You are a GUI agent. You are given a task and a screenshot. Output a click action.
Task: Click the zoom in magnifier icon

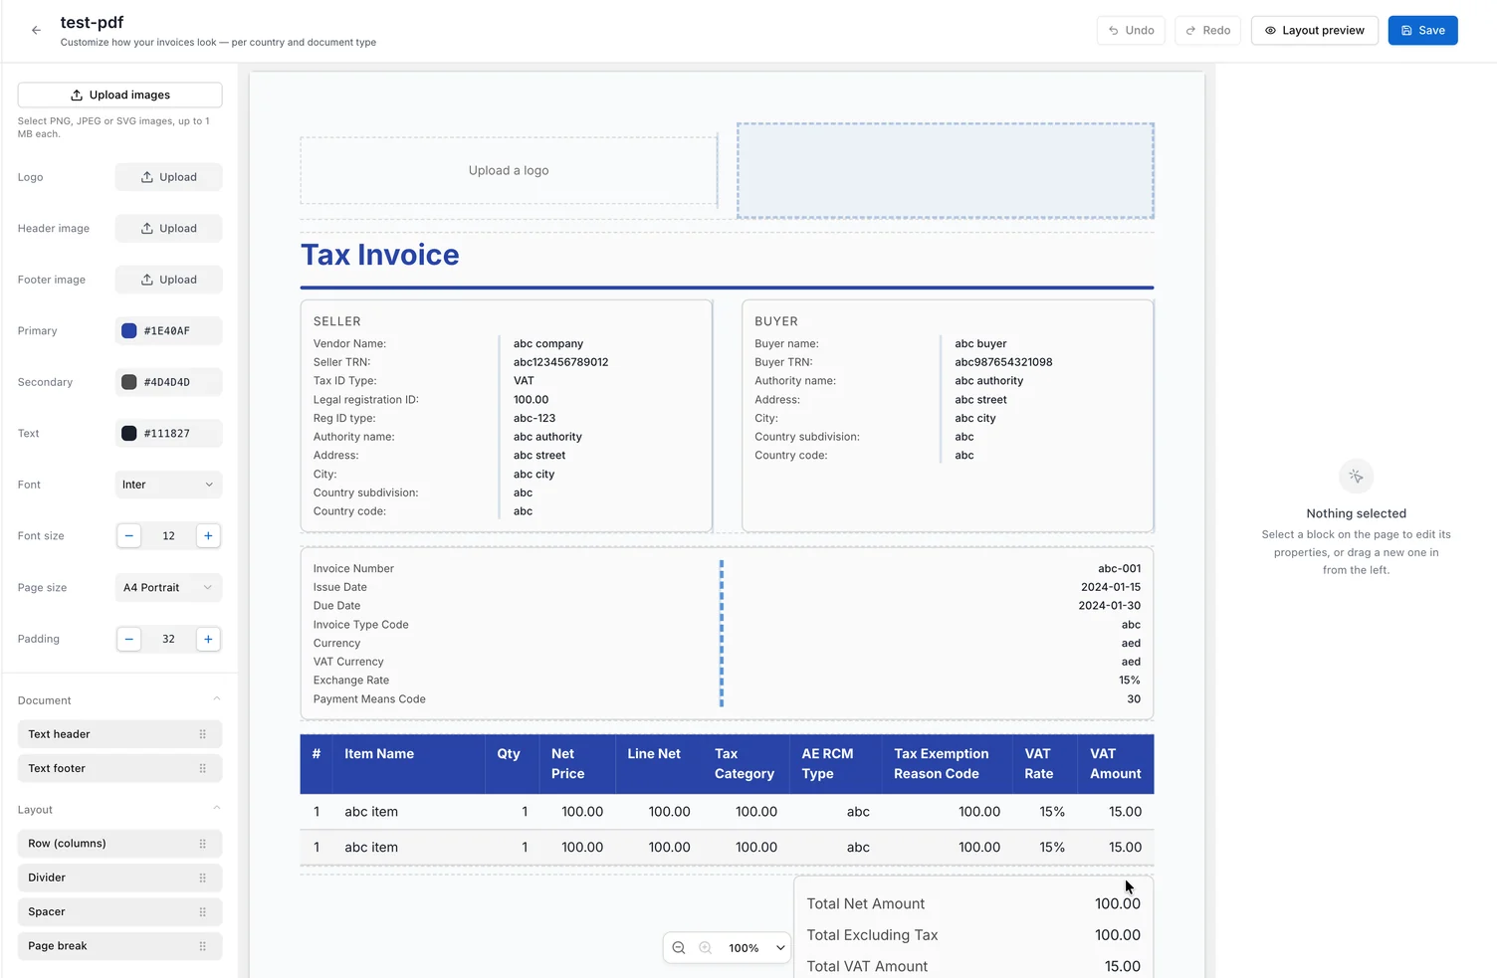(706, 948)
